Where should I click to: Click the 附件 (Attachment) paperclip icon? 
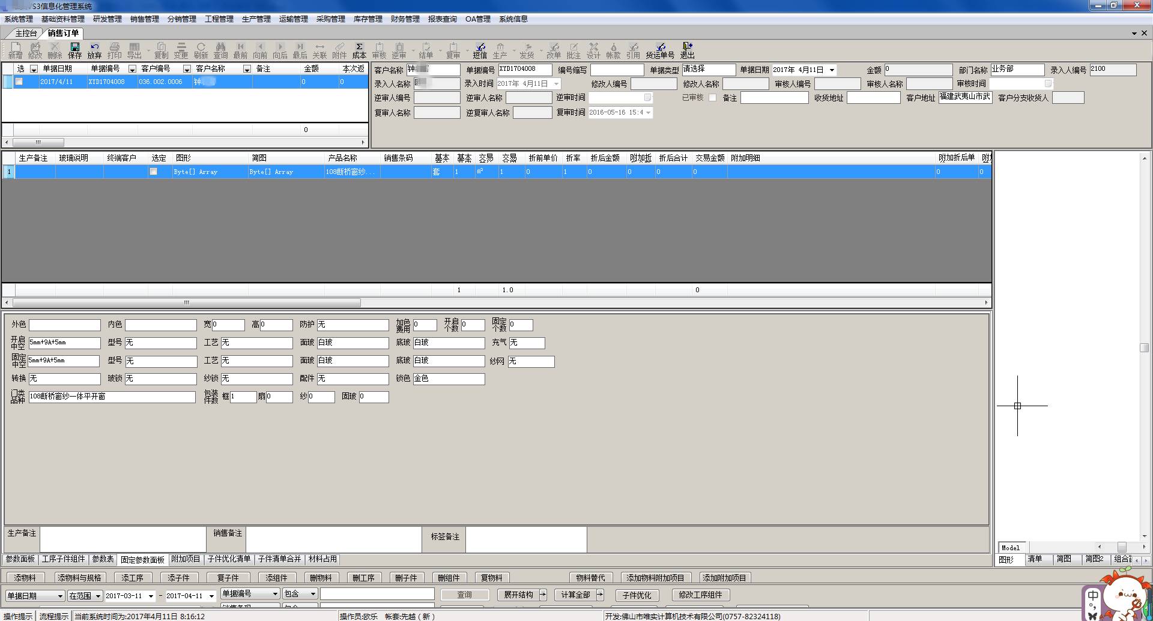[x=339, y=50]
